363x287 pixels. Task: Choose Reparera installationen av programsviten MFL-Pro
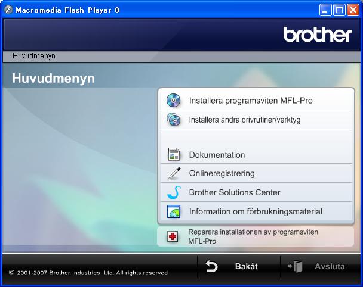click(x=256, y=236)
